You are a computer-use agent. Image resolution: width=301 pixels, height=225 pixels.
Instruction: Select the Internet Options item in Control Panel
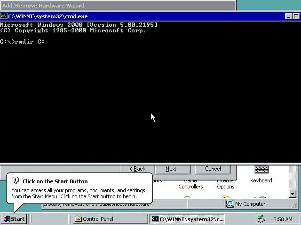226,184
